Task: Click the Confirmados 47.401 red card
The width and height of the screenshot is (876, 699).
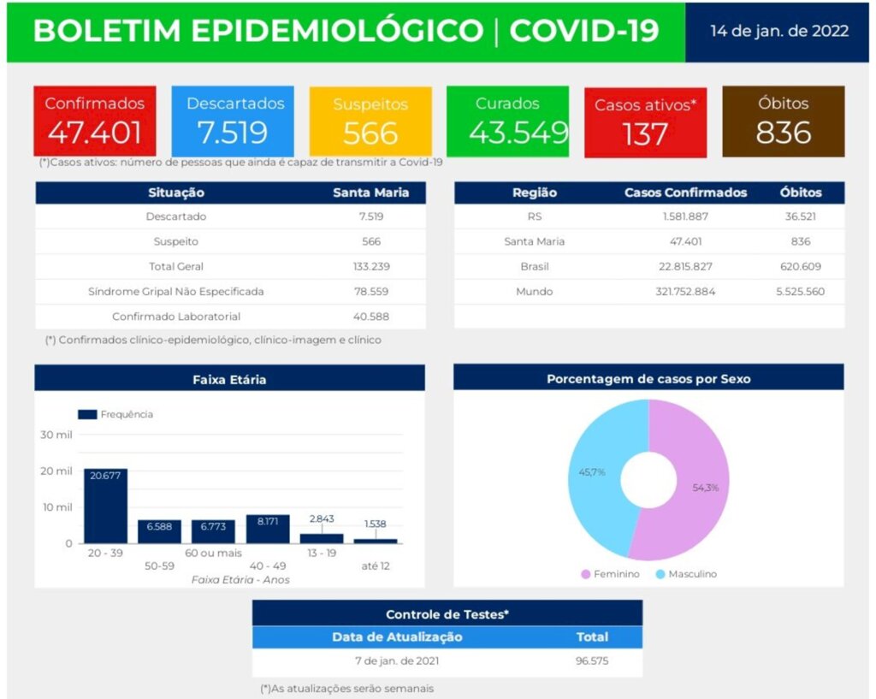Action: click(95, 121)
